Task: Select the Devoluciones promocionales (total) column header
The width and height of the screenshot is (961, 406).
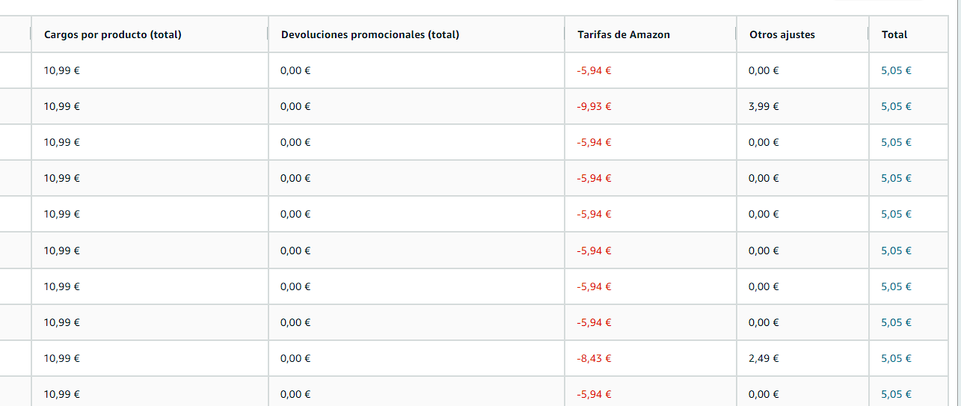Action: 370,34
